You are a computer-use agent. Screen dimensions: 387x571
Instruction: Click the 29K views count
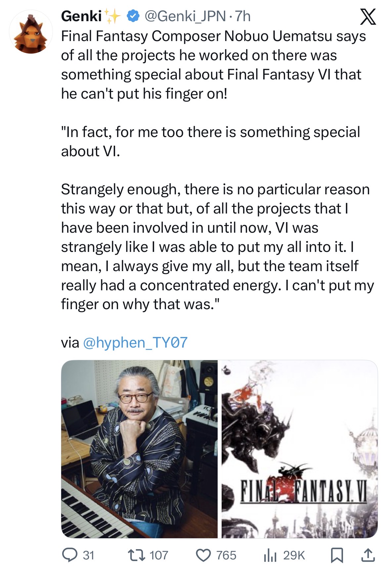click(x=294, y=555)
